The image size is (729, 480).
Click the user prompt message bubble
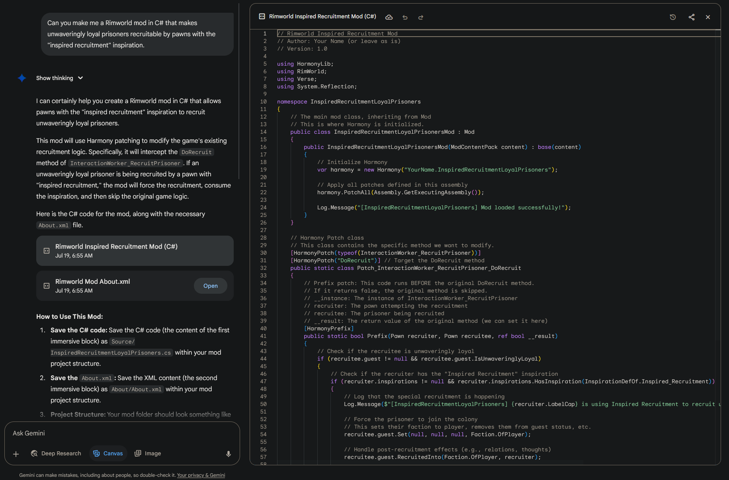(137, 34)
